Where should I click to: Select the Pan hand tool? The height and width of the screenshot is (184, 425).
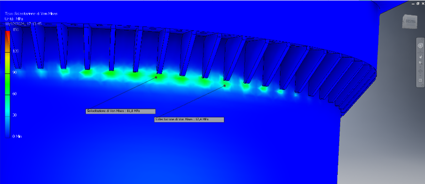pos(420,57)
